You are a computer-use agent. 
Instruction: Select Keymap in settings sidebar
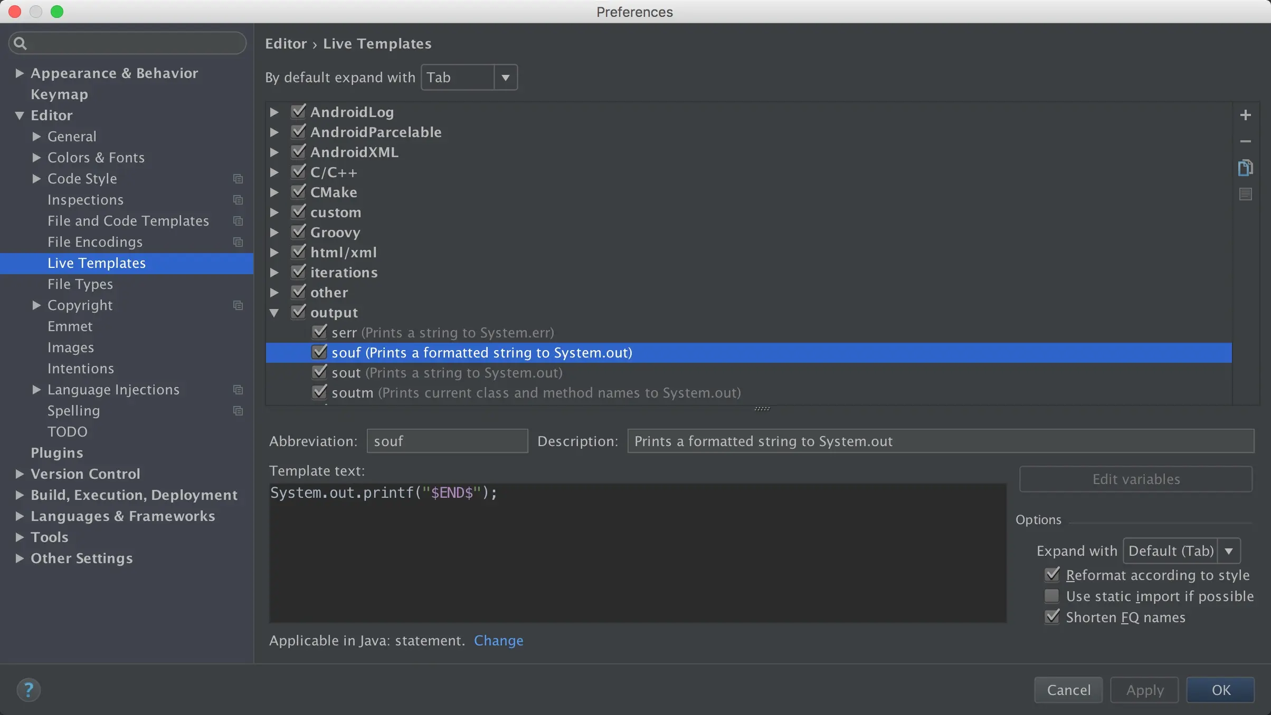59,94
